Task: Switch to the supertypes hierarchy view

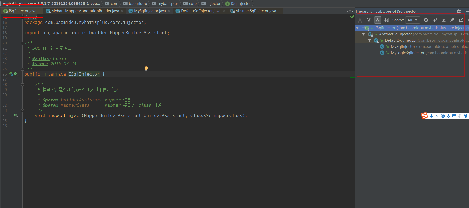Action: pos(369,20)
